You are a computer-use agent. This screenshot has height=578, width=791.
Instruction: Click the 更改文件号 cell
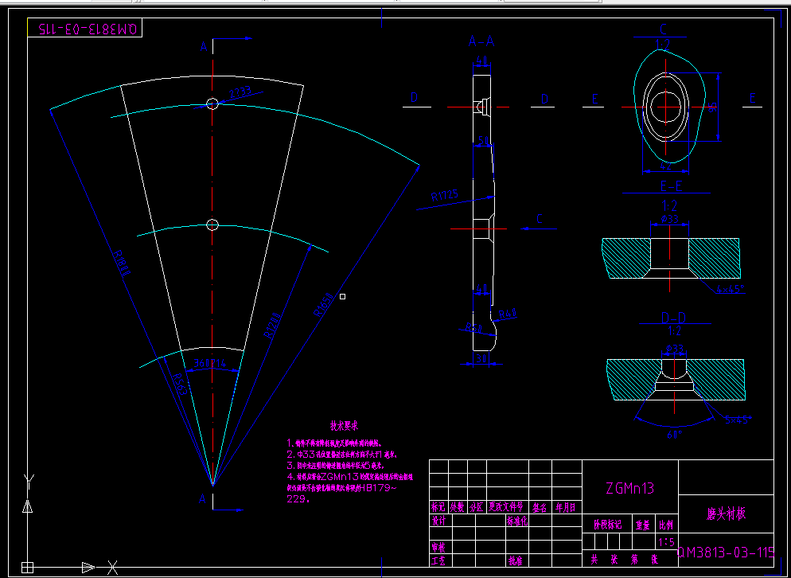tap(508, 507)
